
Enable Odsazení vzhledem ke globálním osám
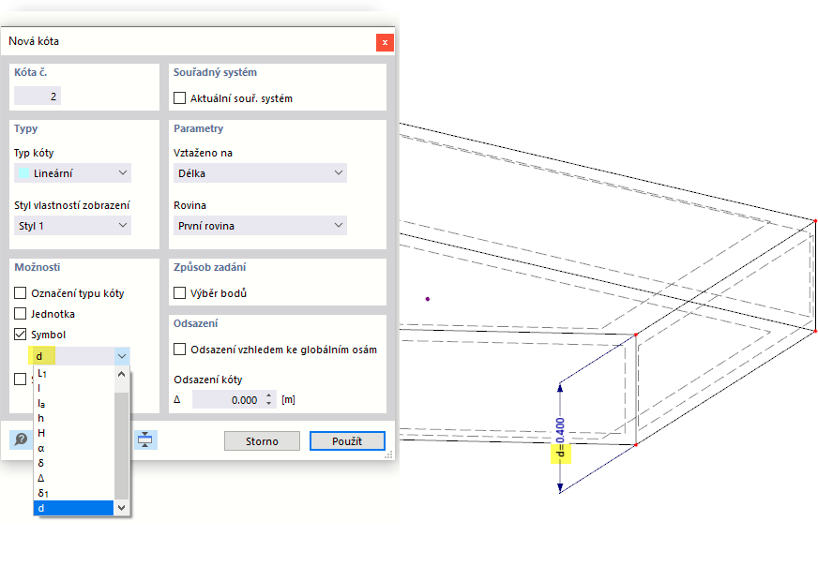pos(179,350)
